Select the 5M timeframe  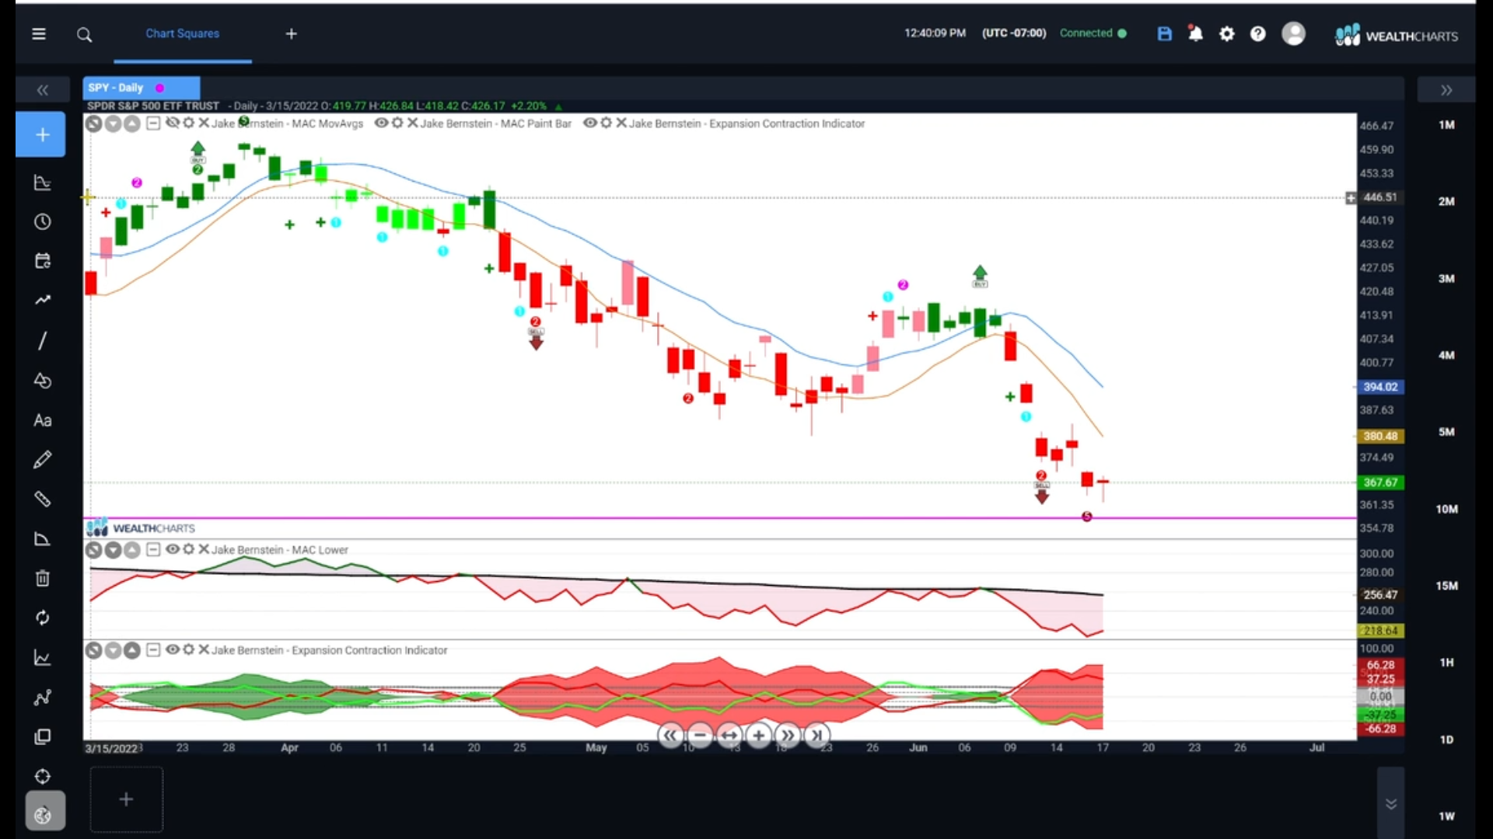[x=1446, y=432]
